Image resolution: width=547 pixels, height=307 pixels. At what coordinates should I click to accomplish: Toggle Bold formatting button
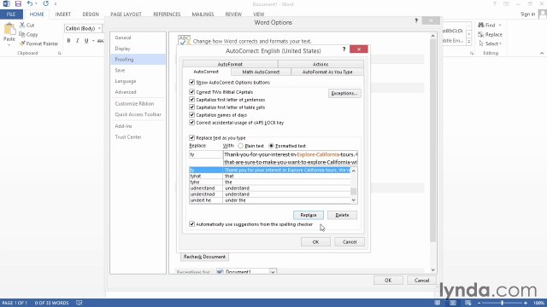(68, 41)
